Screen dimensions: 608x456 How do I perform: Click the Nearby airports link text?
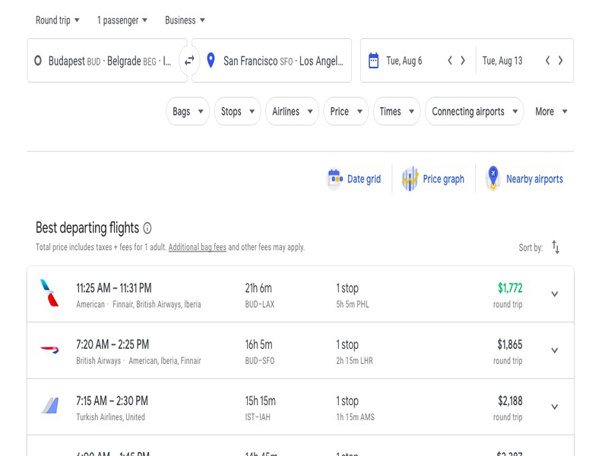click(x=534, y=179)
